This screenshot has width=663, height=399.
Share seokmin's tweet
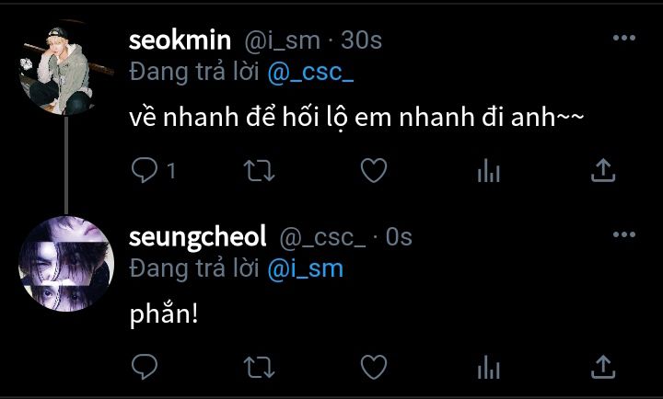[x=601, y=170]
